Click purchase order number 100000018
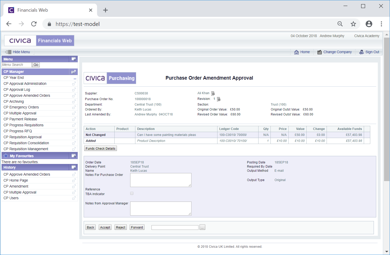The width and height of the screenshot is (390, 255). (x=143, y=99)
